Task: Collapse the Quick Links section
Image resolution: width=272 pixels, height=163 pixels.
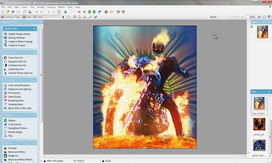Action: [35, 29]
